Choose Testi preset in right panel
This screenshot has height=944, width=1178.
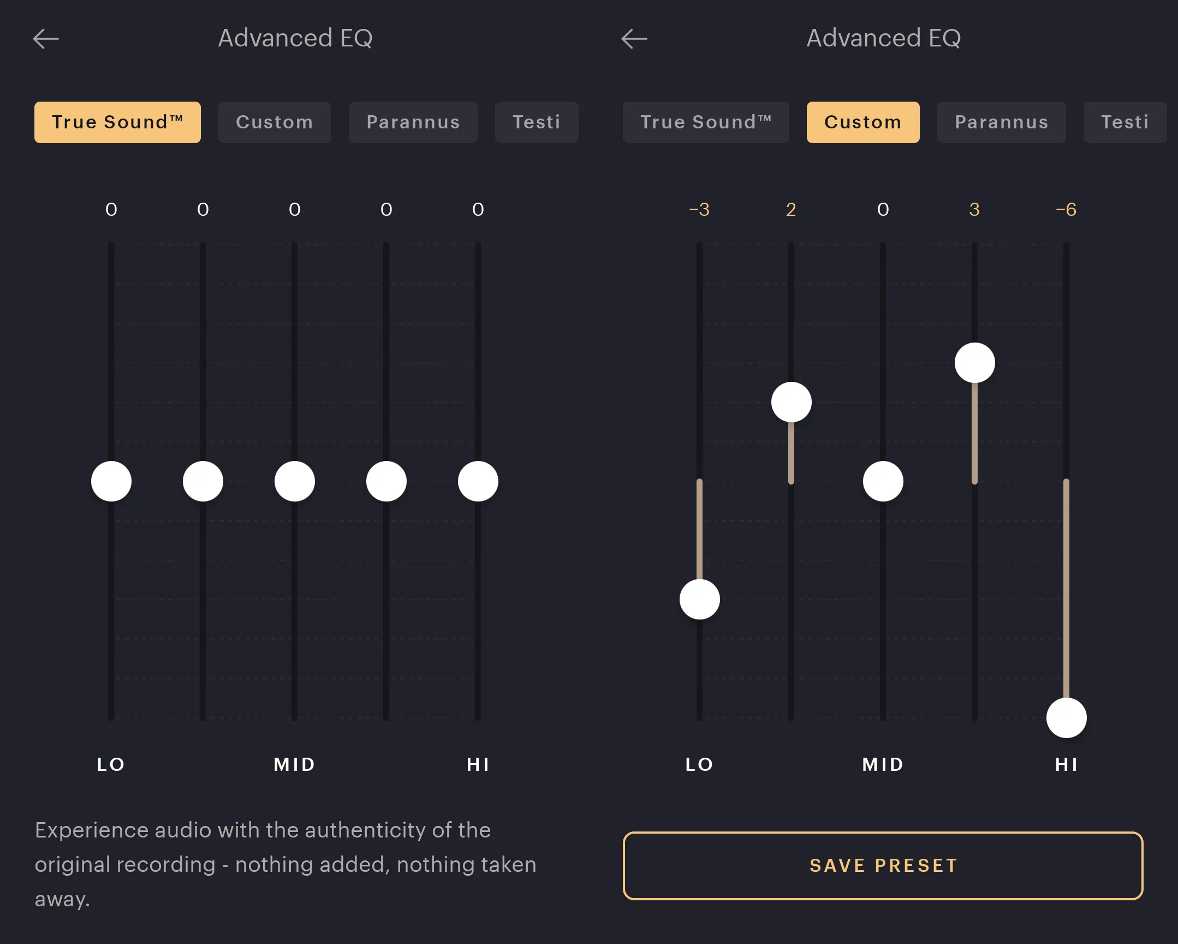[x=1125, y=122]
